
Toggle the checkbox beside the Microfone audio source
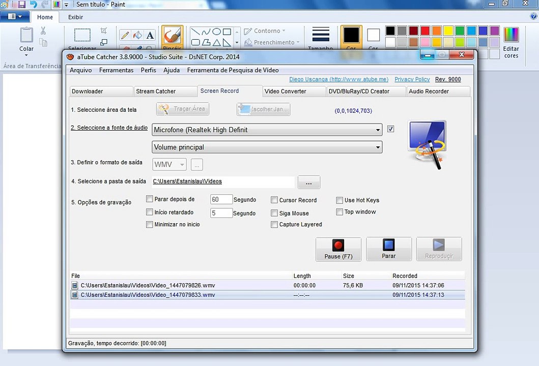click(x=390, y=129)
